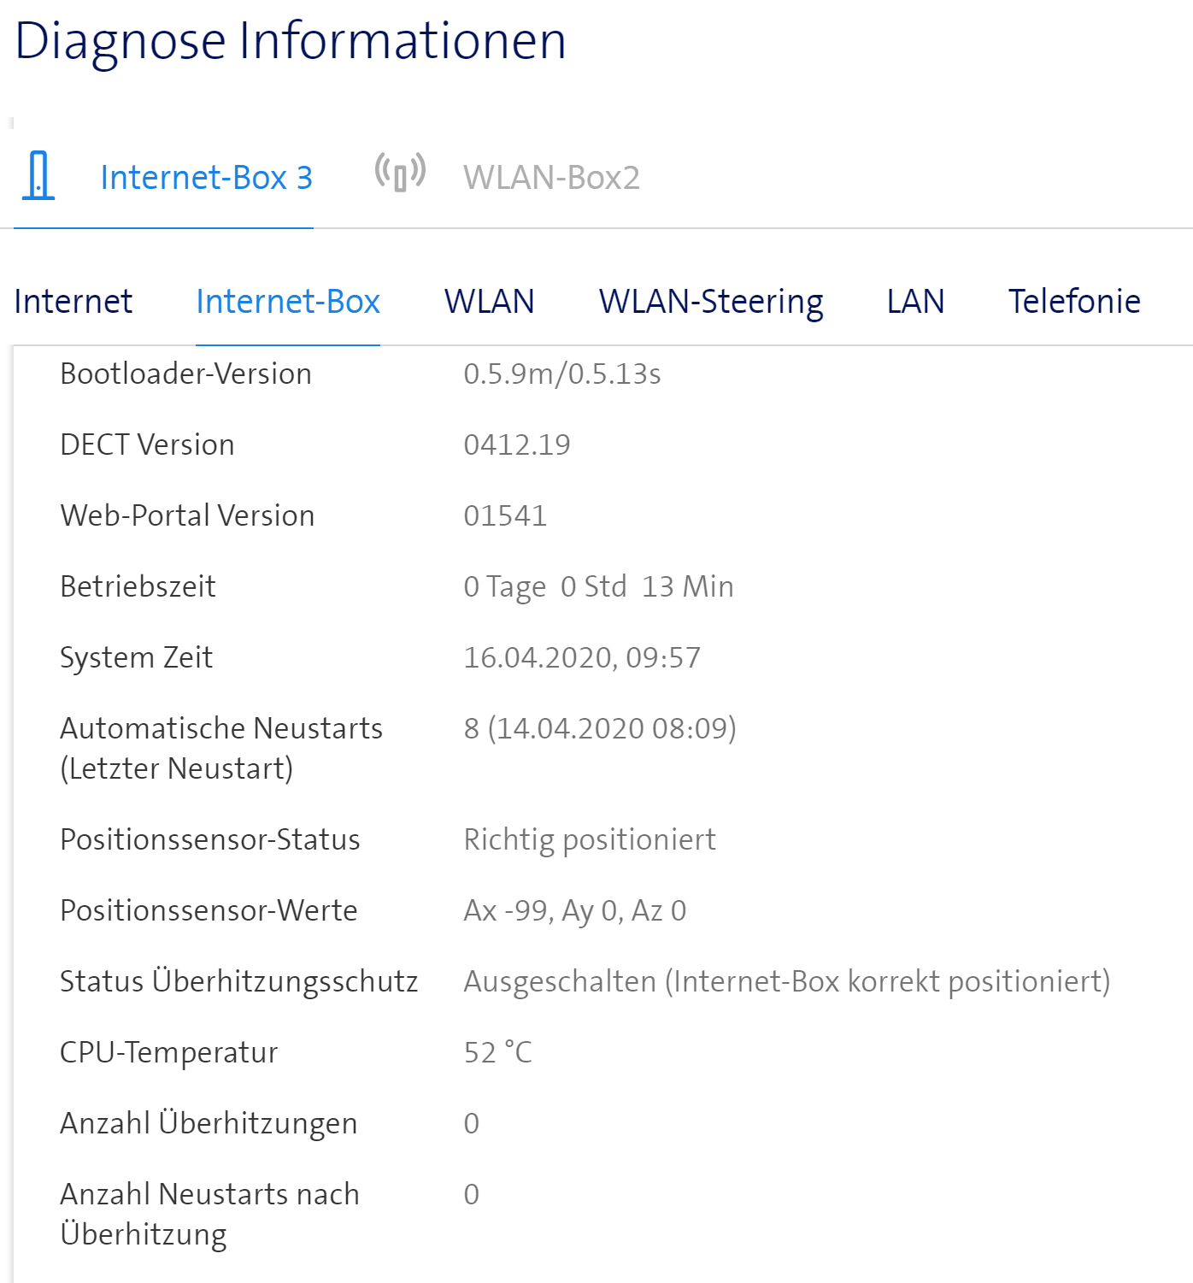The height and width of the screenshot is (1283, 1193).
Task: Click the CPU-Temperatur reading
Action: pyautogui.click(x=497, y=1052)
